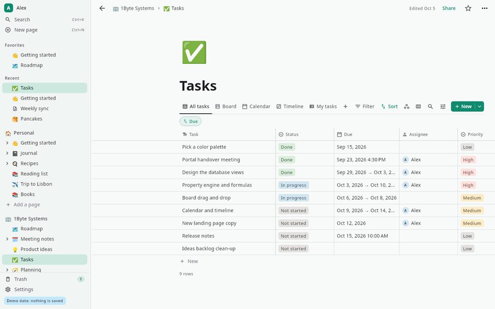
Task: Star this page as a favorite
Action: pos(468,8)
